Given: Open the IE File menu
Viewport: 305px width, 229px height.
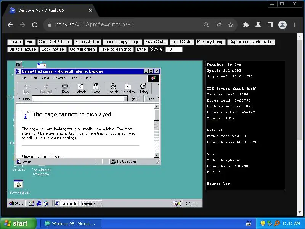Looking at the screenshot, I should [24, 78].
